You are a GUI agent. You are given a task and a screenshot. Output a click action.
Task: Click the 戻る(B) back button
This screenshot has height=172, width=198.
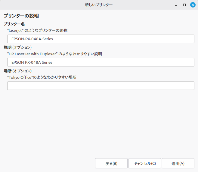111,163
